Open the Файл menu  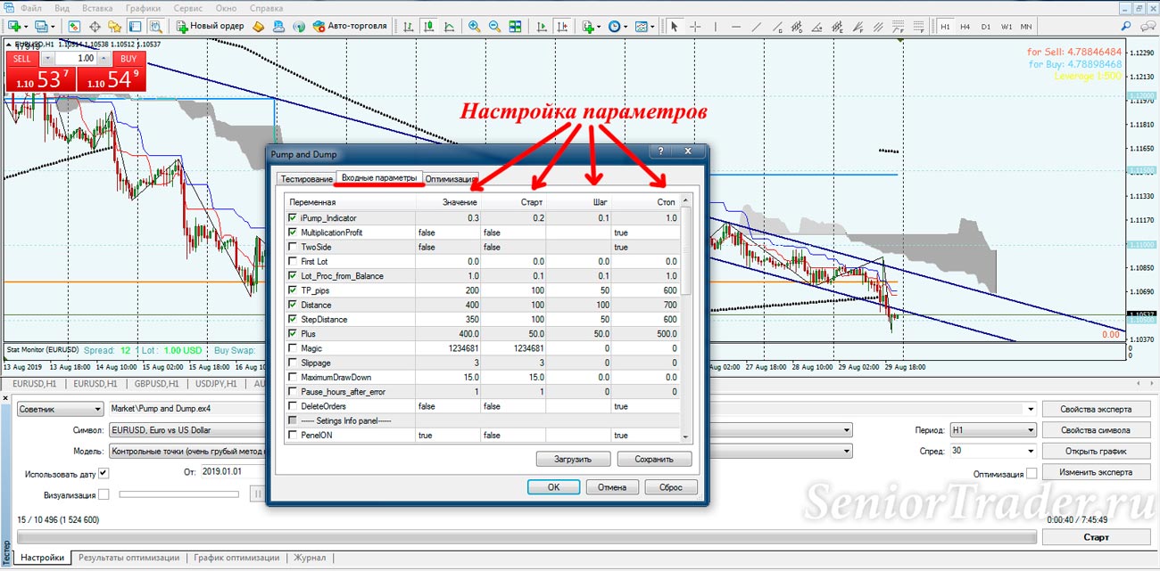tap(31, 7)
